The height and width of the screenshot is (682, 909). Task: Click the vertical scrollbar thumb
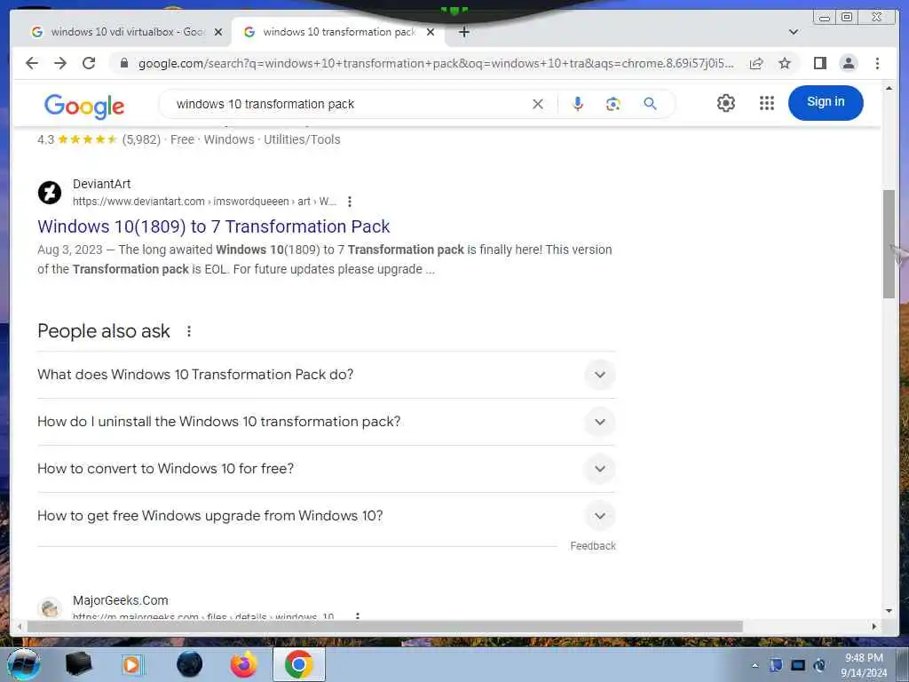click(x=889, y=243)
